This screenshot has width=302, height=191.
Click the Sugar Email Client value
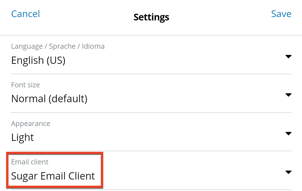(x=53, y=176)
